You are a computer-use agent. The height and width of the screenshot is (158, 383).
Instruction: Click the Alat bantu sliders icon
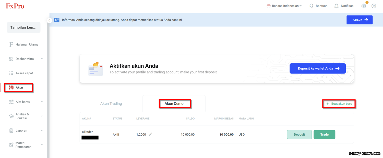tap(11, 102)
